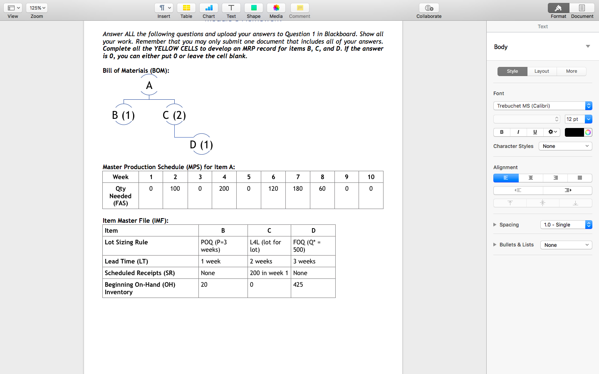Click the Insert paragraph icon
Viewport: 599px width, 374px height.
[x=164, y=8]
